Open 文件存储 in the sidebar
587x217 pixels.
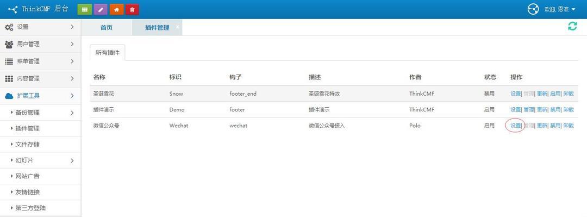[27, 144]
